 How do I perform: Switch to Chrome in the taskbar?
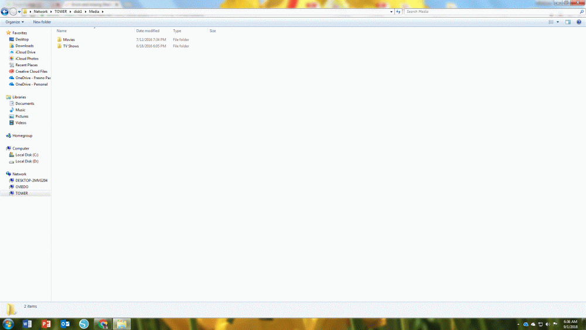point(103,324)
